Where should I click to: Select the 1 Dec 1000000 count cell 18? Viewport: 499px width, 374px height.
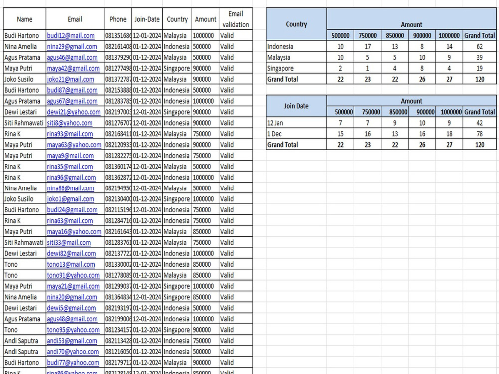(449, 134)
